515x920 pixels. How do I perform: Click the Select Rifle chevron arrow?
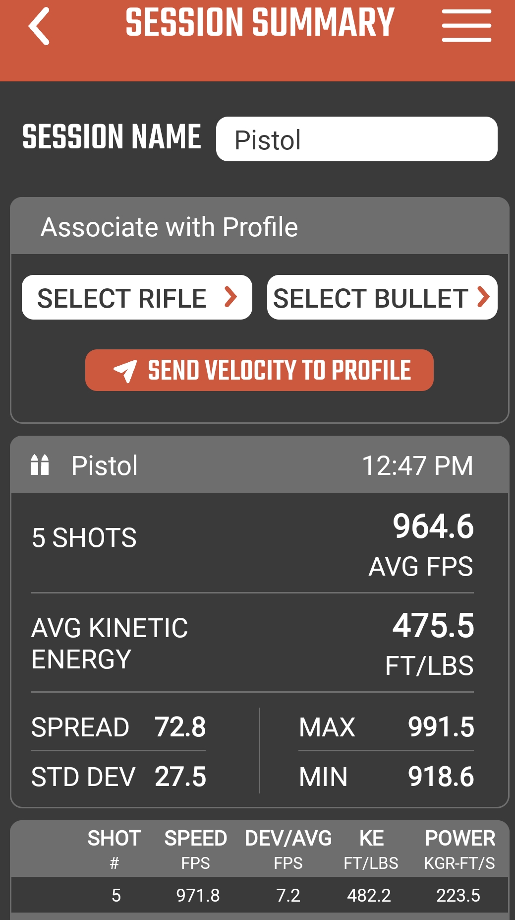click(230, 297)
